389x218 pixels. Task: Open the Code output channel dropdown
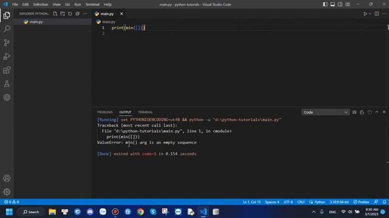coord(326,112)
